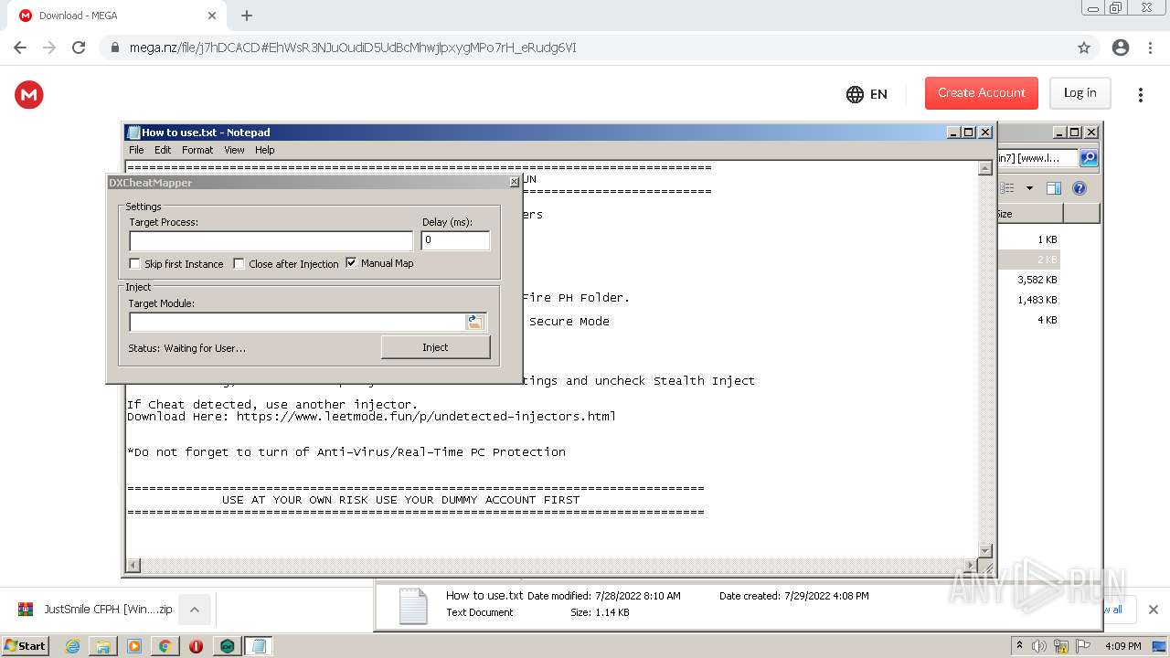Click the leetmode.fun URL text in Notepad
1170x658 pixels.
click(x=426, y=417)
